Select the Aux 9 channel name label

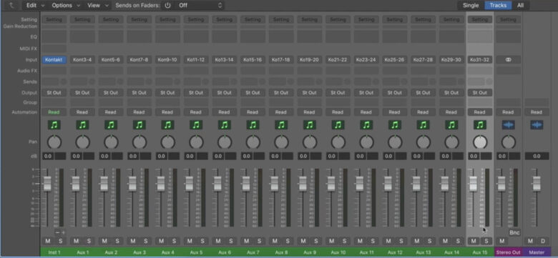(310, 252)
